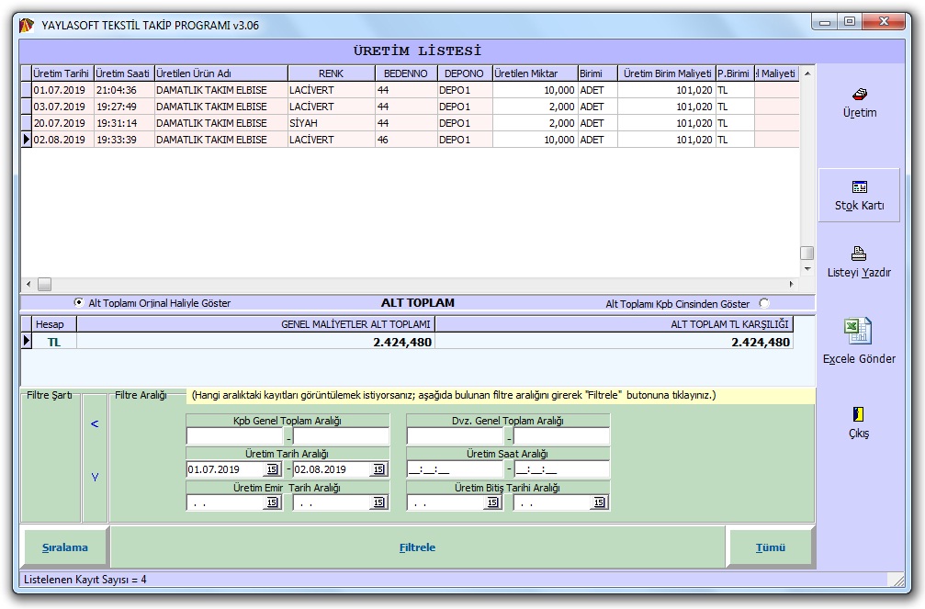
Task: Open calendar for Üretim Tarih end date
Action: [378, 469]
